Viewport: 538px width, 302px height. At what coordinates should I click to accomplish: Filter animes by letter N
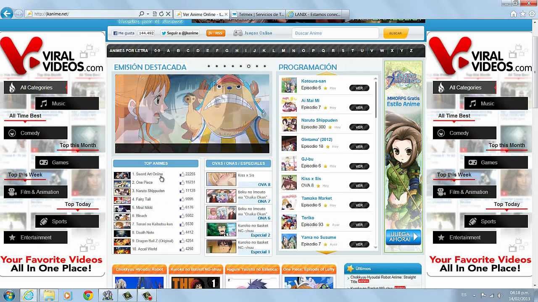pos(293,51)
